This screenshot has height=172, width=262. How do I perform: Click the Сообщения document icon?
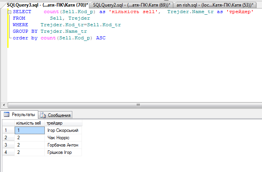(x=43, y=115)
